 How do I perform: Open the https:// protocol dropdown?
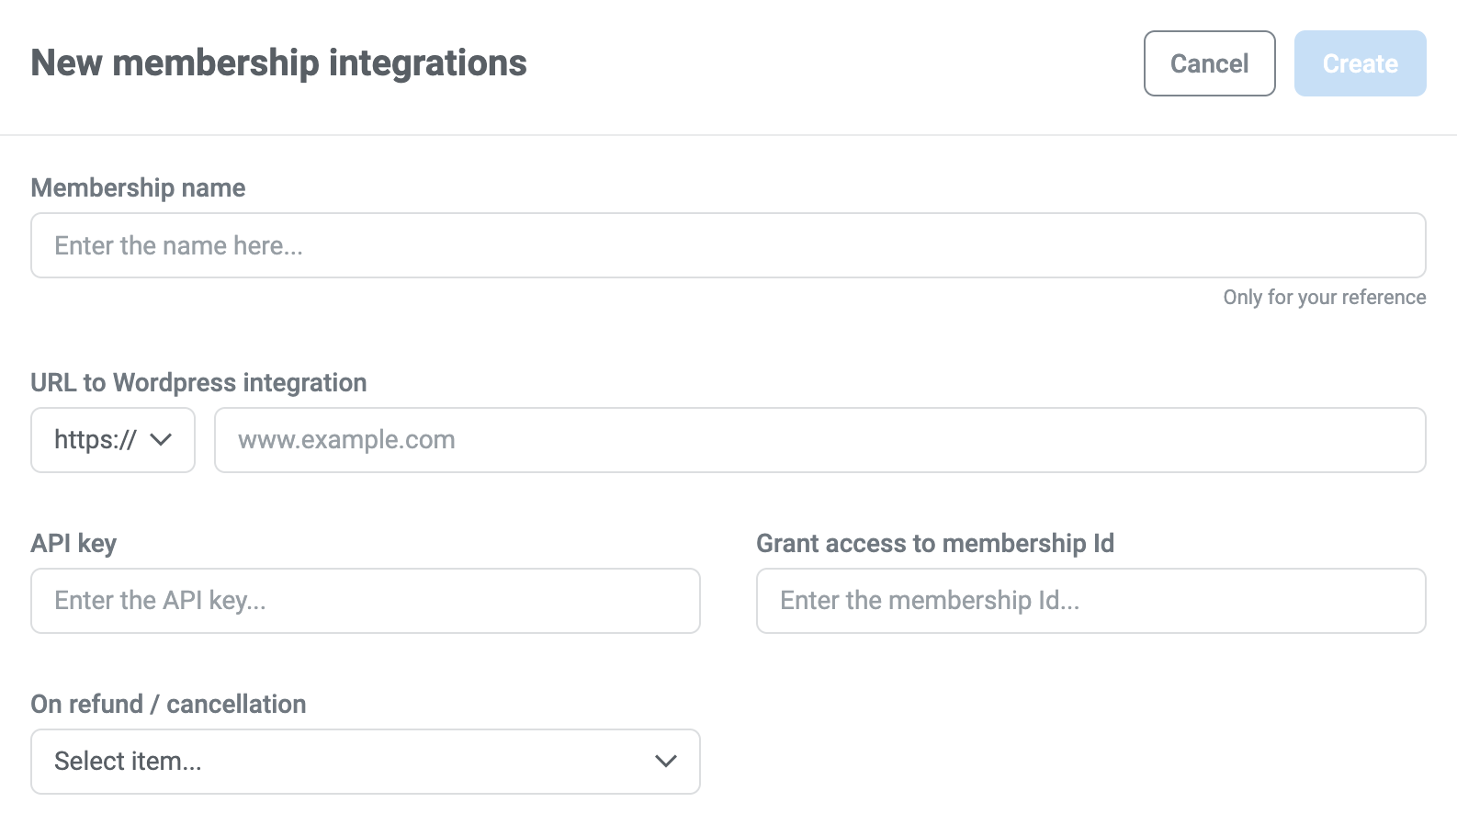click(113, 440)
